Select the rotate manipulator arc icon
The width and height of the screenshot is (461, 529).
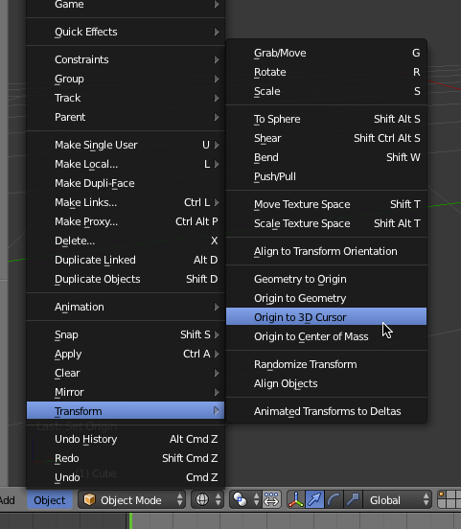point(334,499)
